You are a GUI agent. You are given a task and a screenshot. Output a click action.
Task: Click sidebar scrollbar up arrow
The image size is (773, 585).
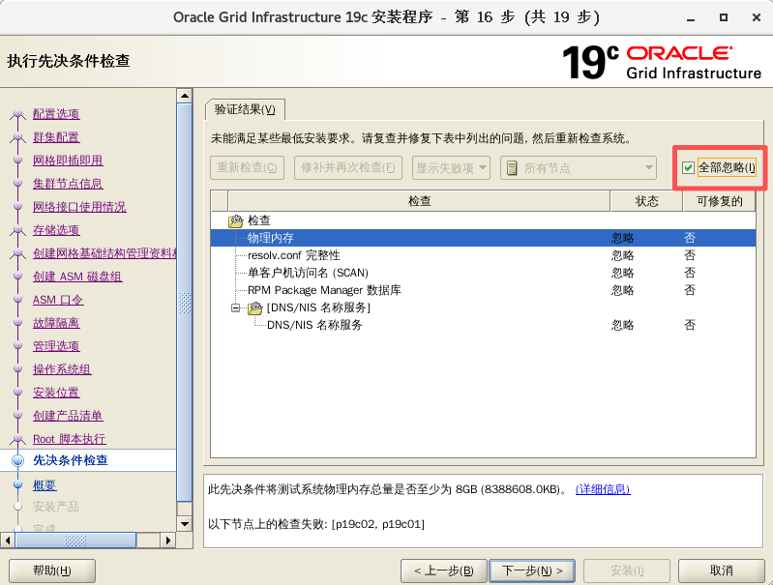pyautogui.click(x=185, y=96)
